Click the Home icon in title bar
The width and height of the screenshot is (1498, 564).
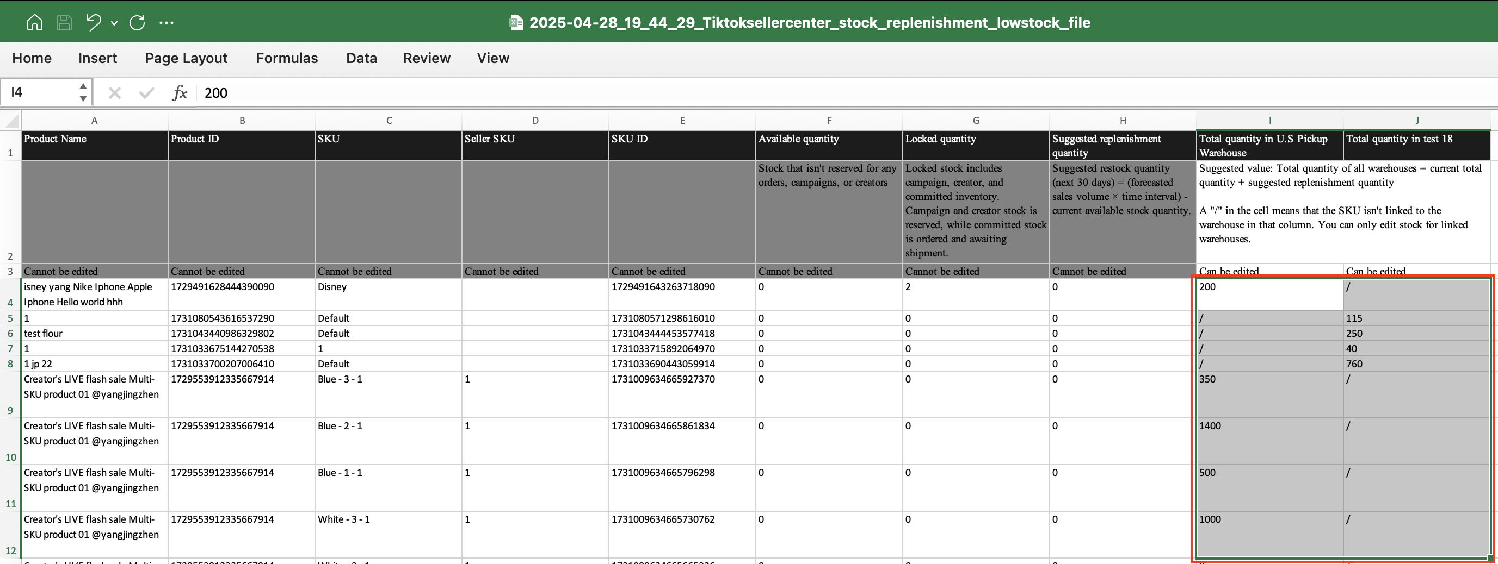pyautogui.click(x=35, y=23)
